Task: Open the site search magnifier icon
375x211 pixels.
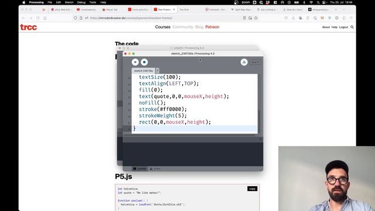Action: tap(352, 27)
